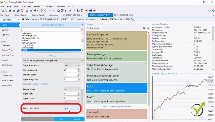Open the Signal line method Simple dropdown
The image size is (215, 122).
tap(72, 65)
